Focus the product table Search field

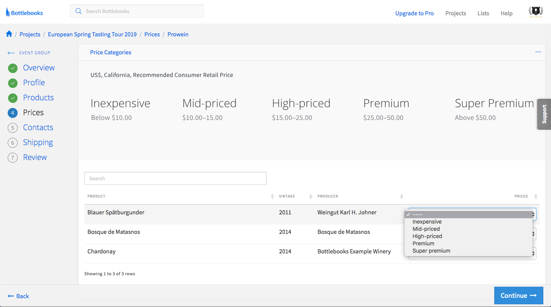click(x=175, y=178)
